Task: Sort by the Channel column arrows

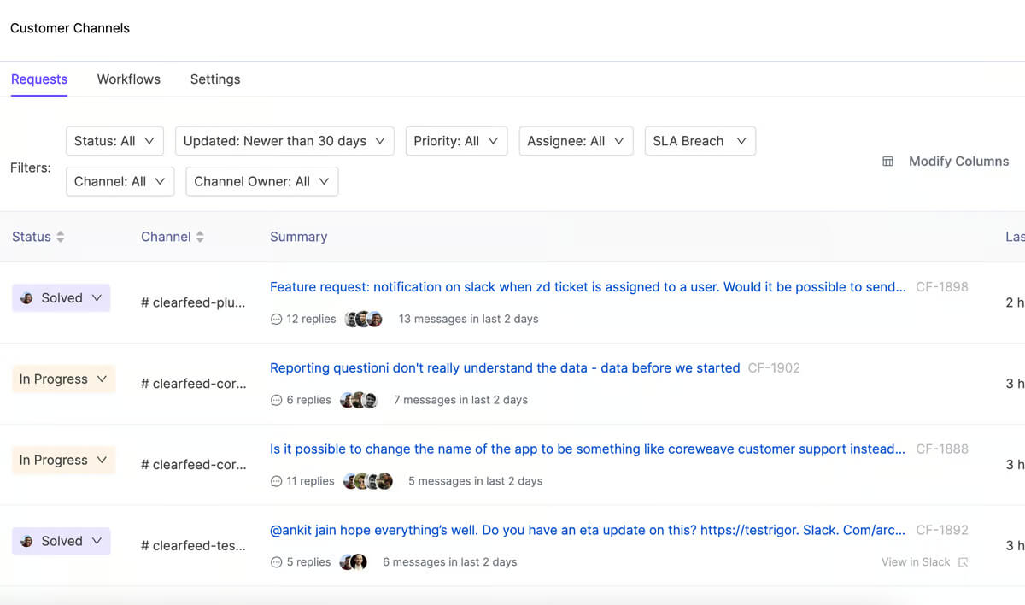Action: click(200, 237)
